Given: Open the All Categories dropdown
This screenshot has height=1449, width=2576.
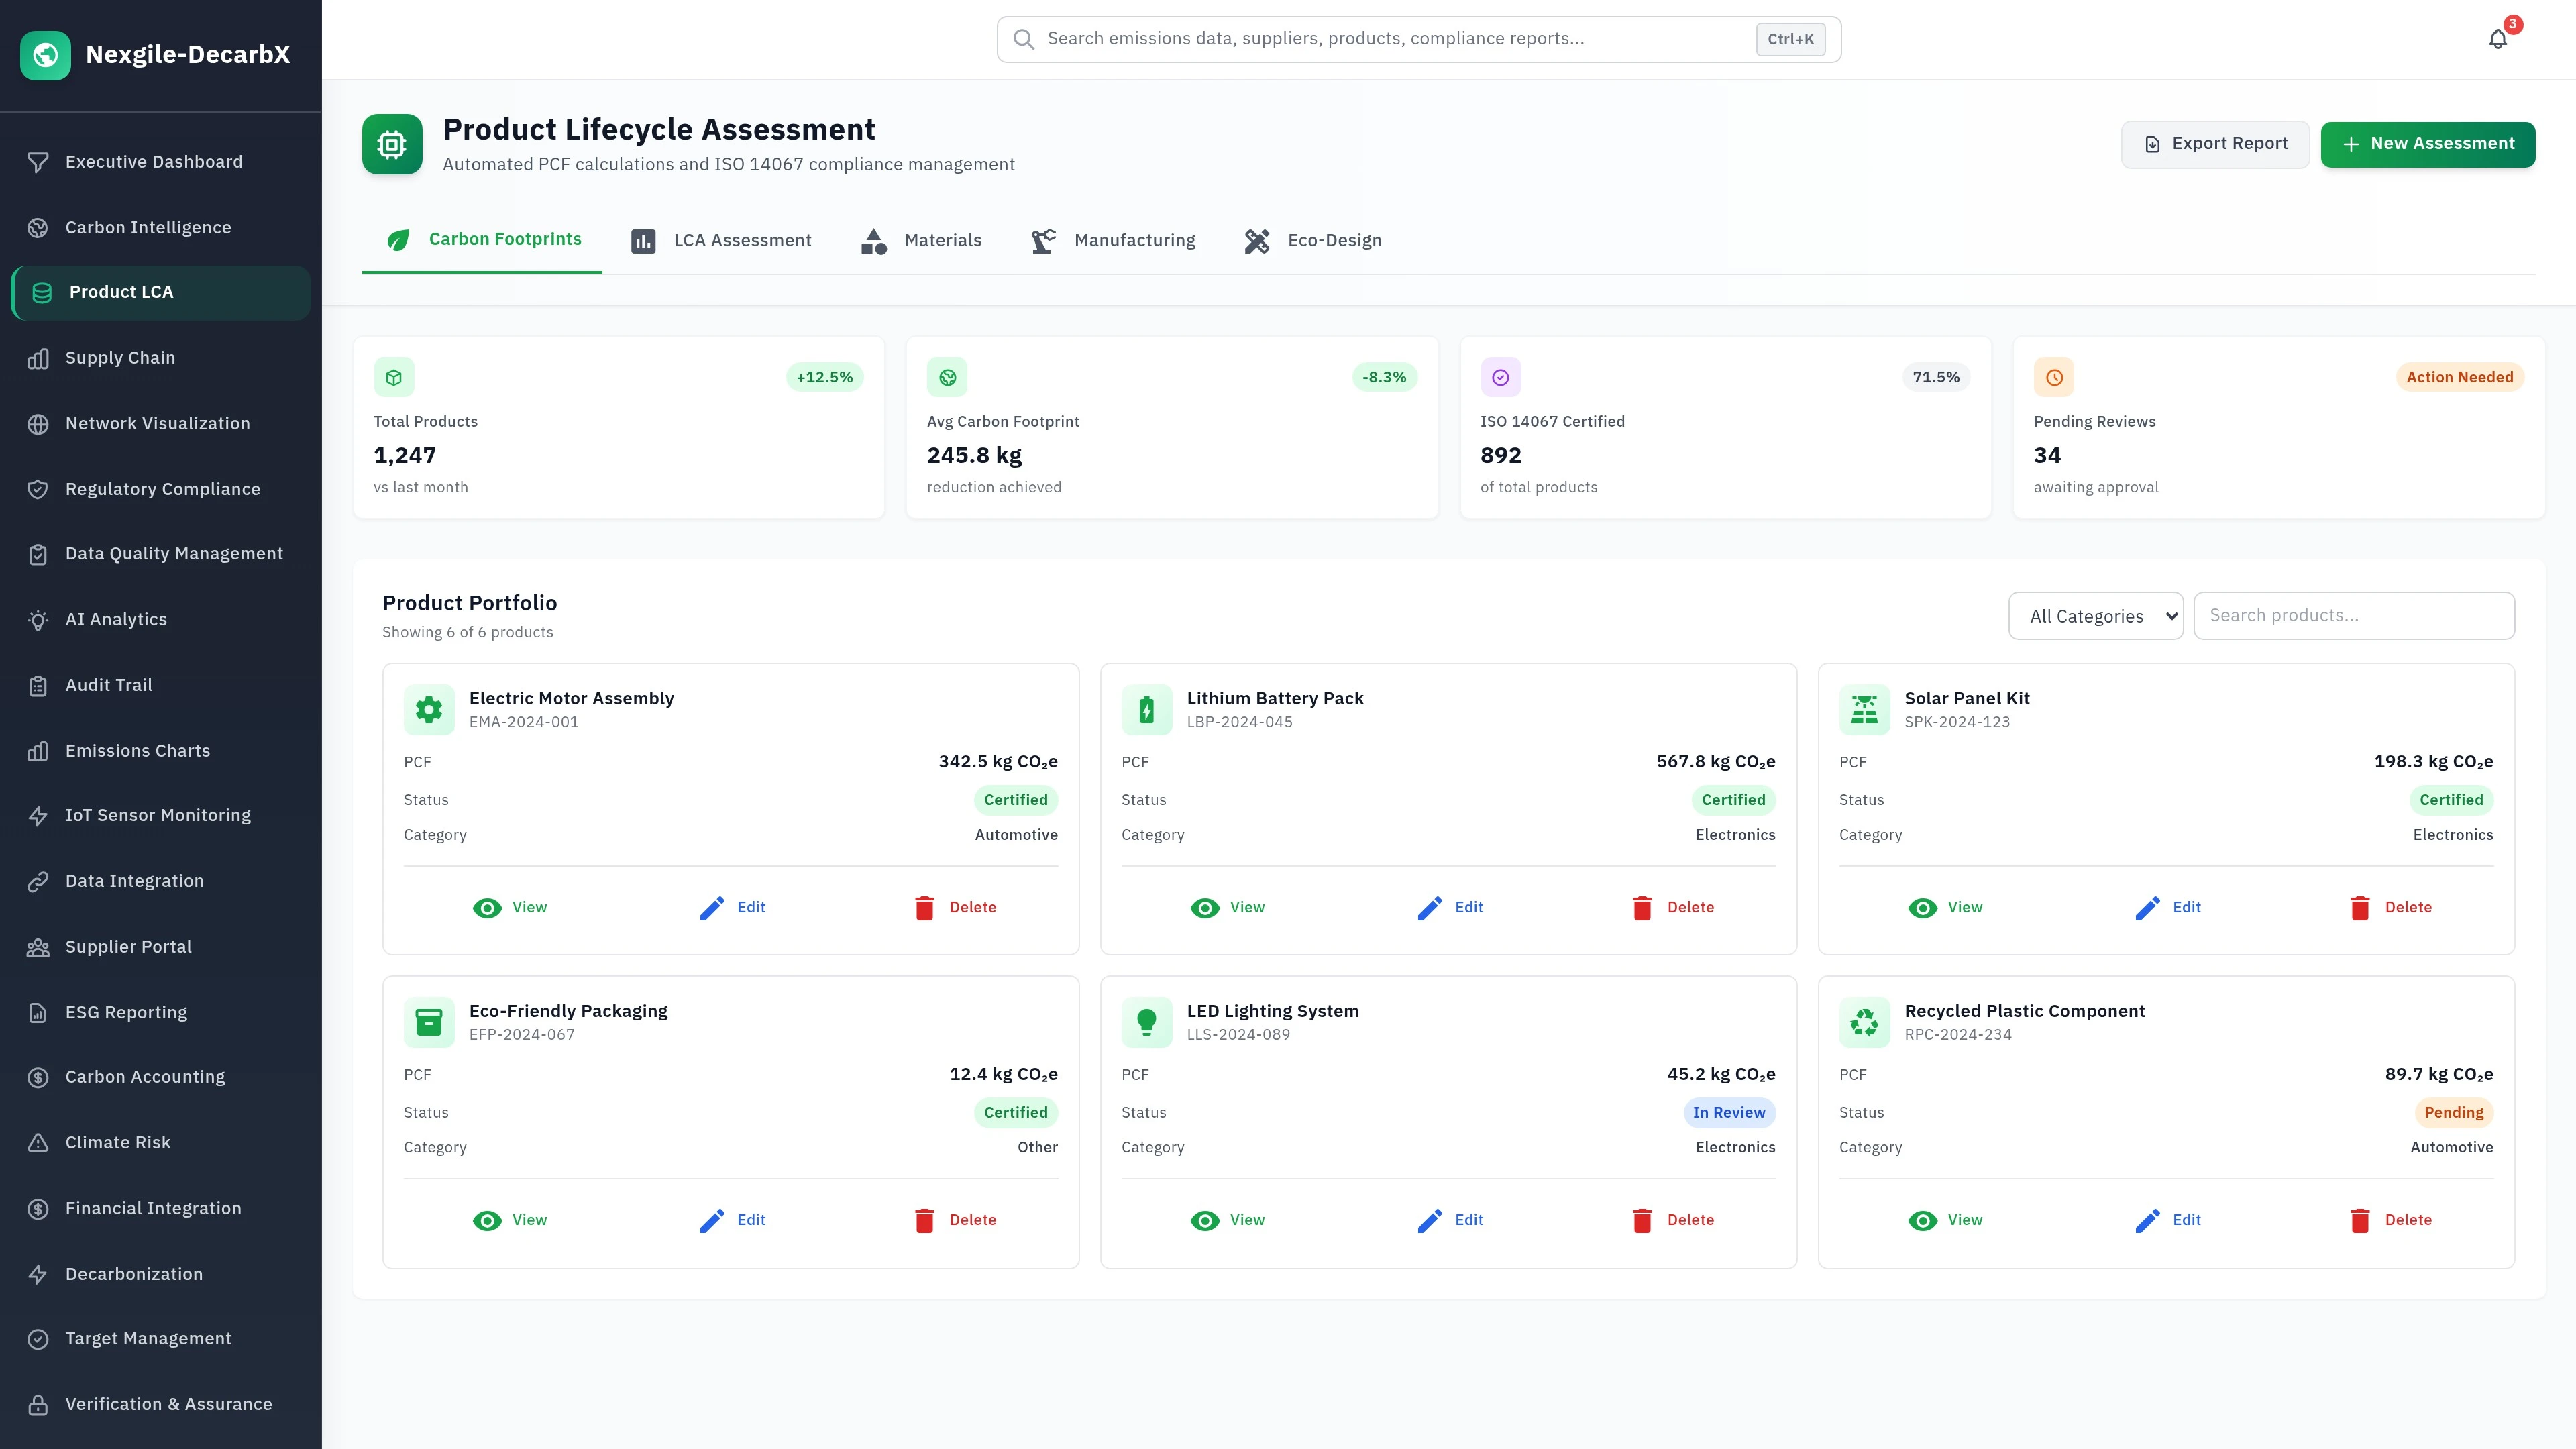Looking at the screenshot, I should (2096, 616).
